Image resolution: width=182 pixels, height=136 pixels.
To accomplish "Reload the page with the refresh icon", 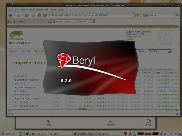I will (x=27, y=15).
